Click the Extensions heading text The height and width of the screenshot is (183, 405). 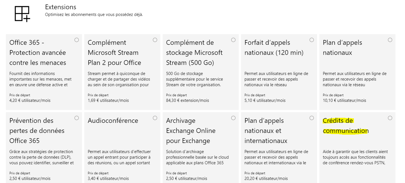61,7
